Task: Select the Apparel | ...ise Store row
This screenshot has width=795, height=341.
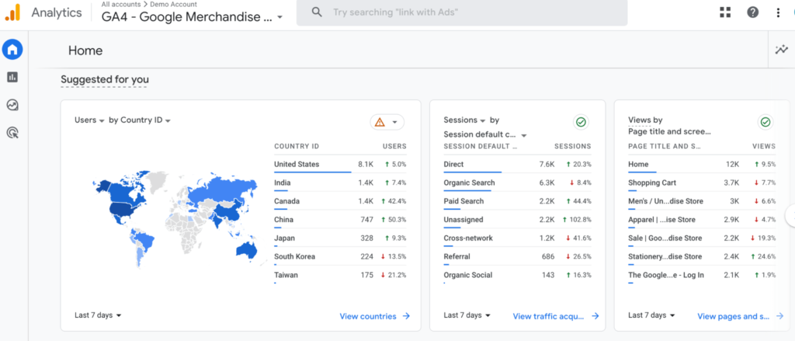Action: point(702,220)
